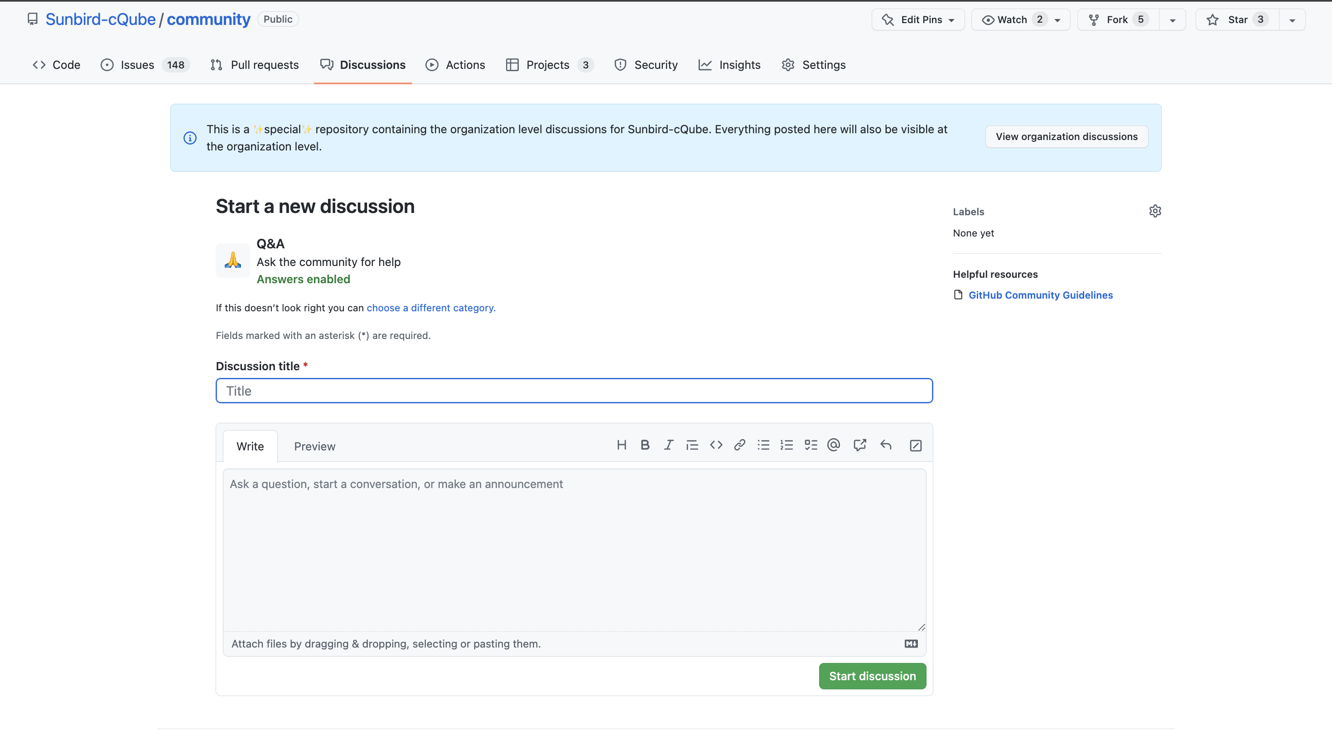Click the textarea resize handle
The height and width of the screenshot is (735, 1332).
tap(921, 627)
